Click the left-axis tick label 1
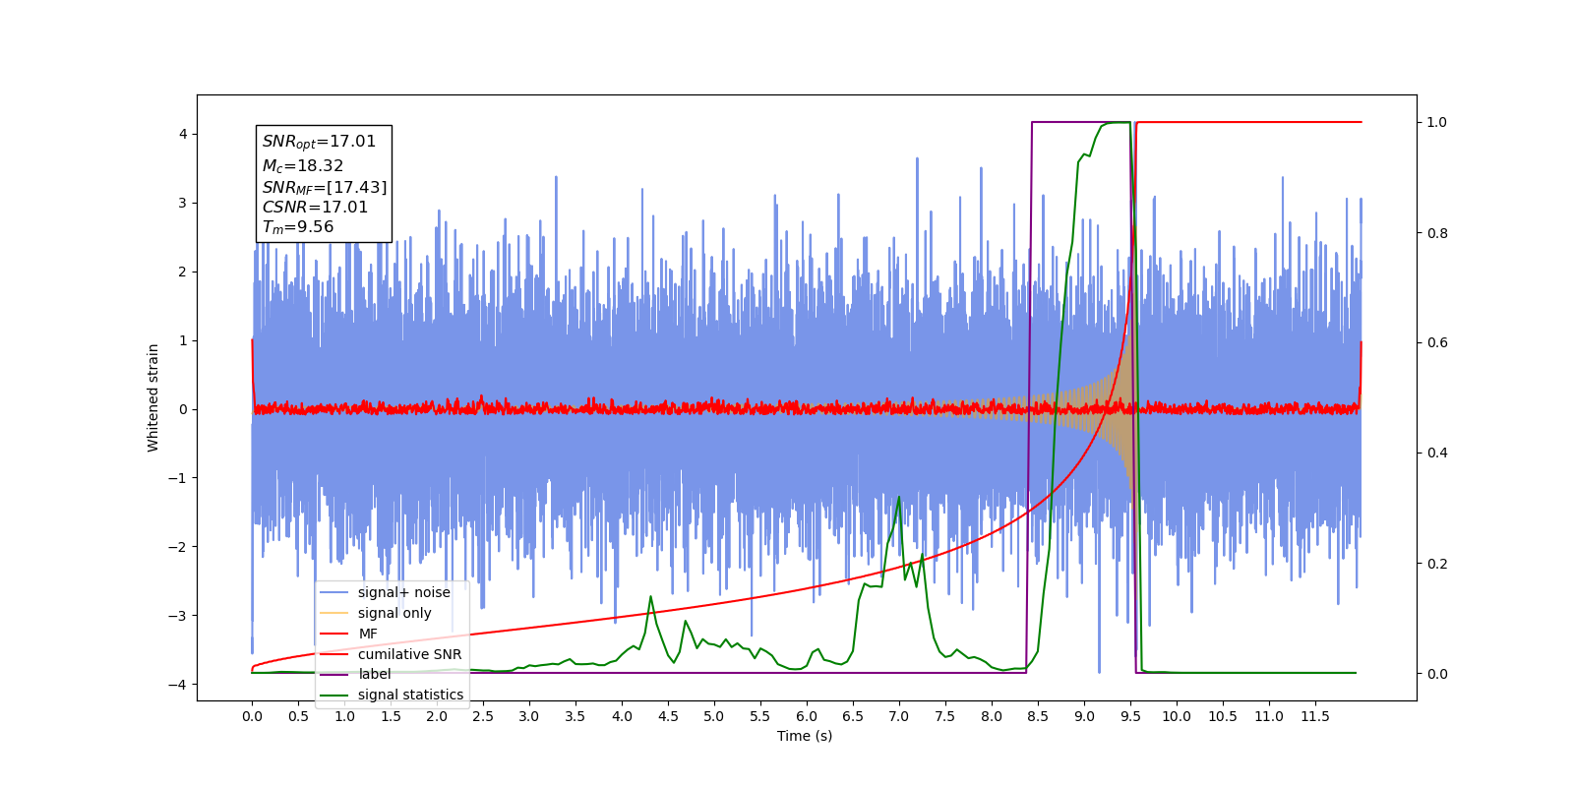The height and width of the screenshot is (787, 1574). tap(182, 340)
